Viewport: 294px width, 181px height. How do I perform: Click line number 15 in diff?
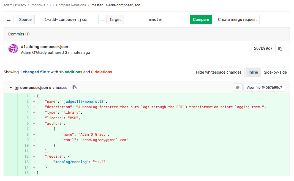click(26, 173)
